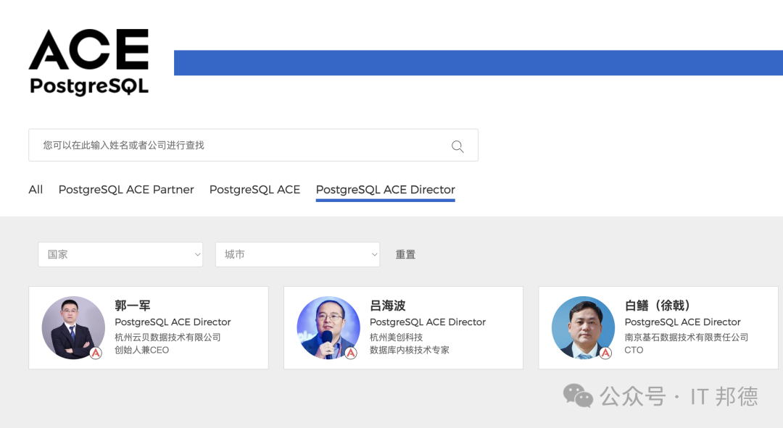Click the name 吕海波
Image resolution: width=783 pixels, height=428 pixels.
pyautogui.click(x=387, y=306)
